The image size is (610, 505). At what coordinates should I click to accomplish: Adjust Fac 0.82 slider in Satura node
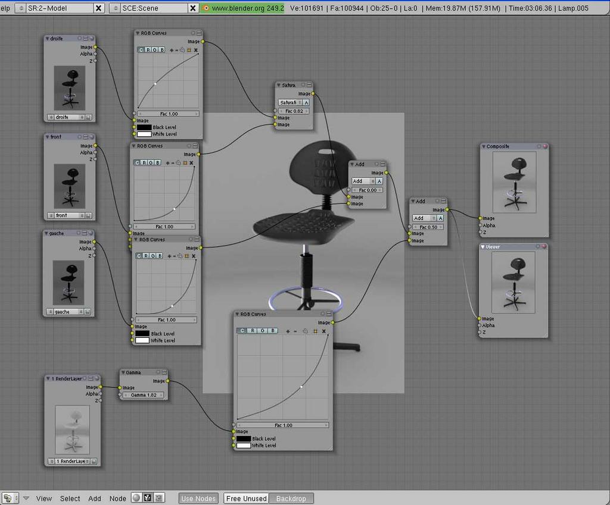coord(294,111)
